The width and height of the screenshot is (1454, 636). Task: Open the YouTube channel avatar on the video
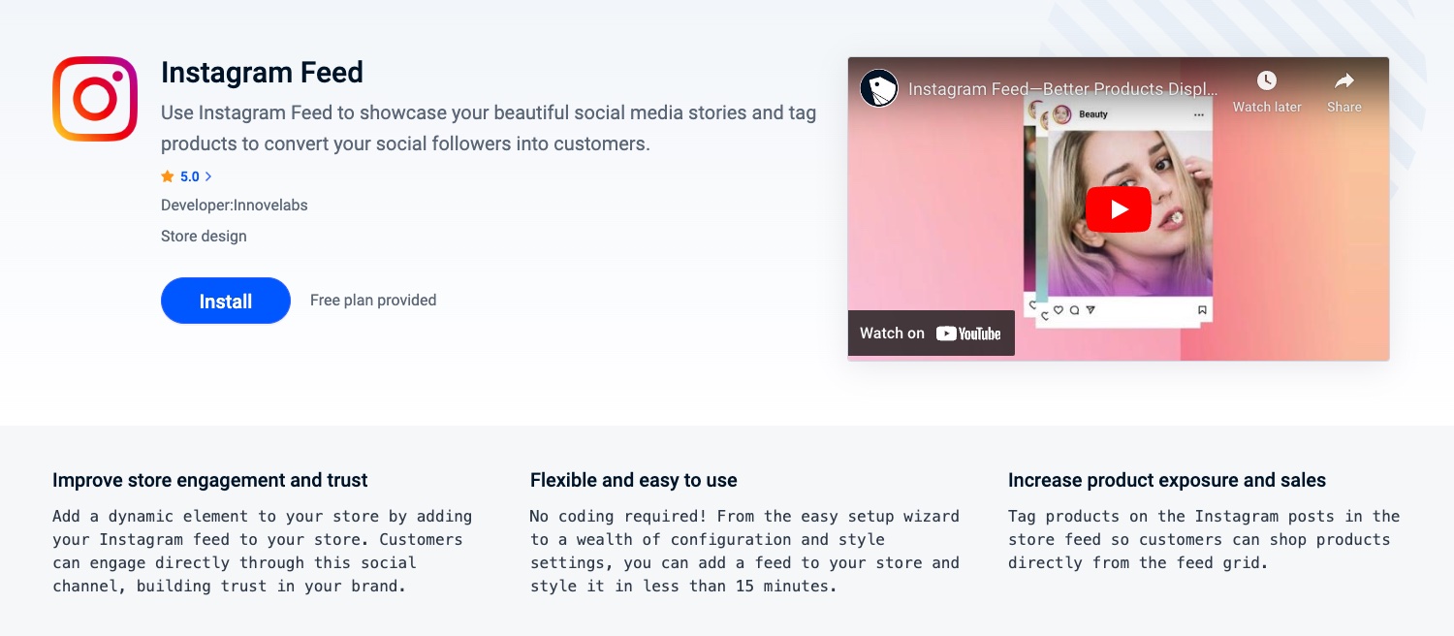pos(879,89)
